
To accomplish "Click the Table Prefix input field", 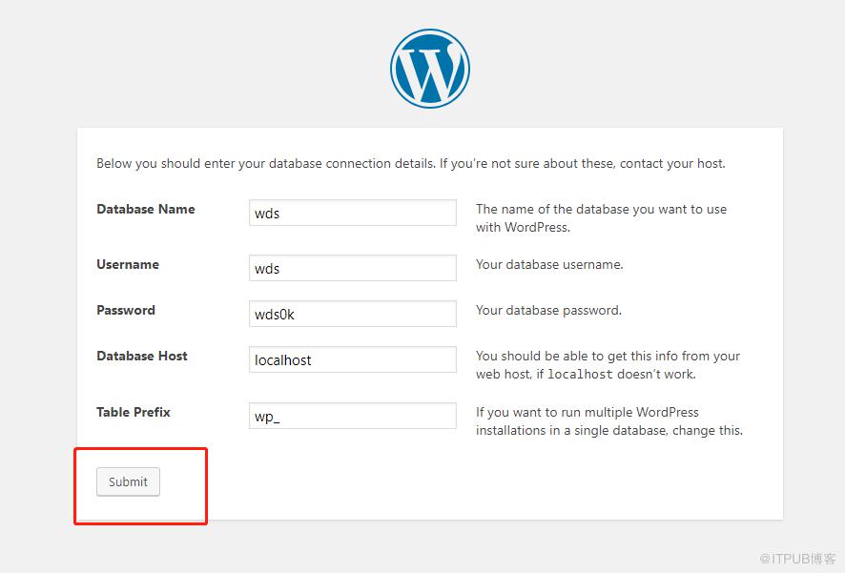I will [x=353, y=416].
